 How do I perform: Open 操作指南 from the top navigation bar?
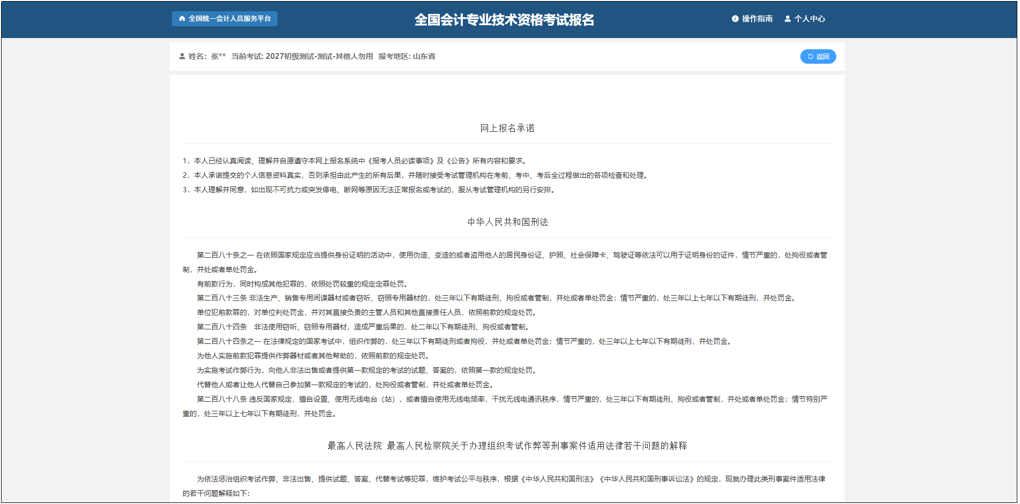point(757,19)
